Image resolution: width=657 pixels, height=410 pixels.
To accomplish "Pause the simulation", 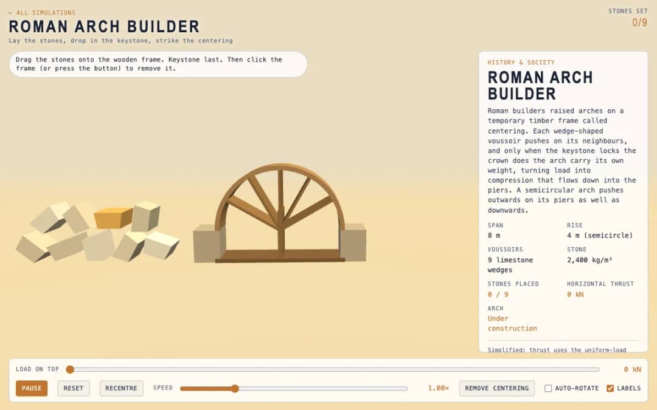I will [x=32, y=388].
